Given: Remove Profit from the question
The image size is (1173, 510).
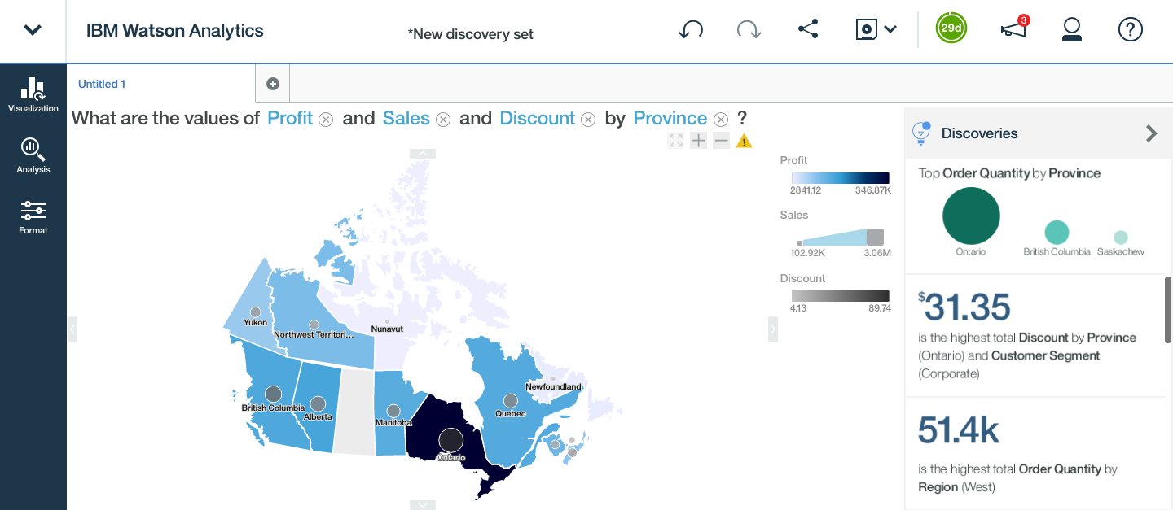Looking at the screenshot, I should pos(326,120).
